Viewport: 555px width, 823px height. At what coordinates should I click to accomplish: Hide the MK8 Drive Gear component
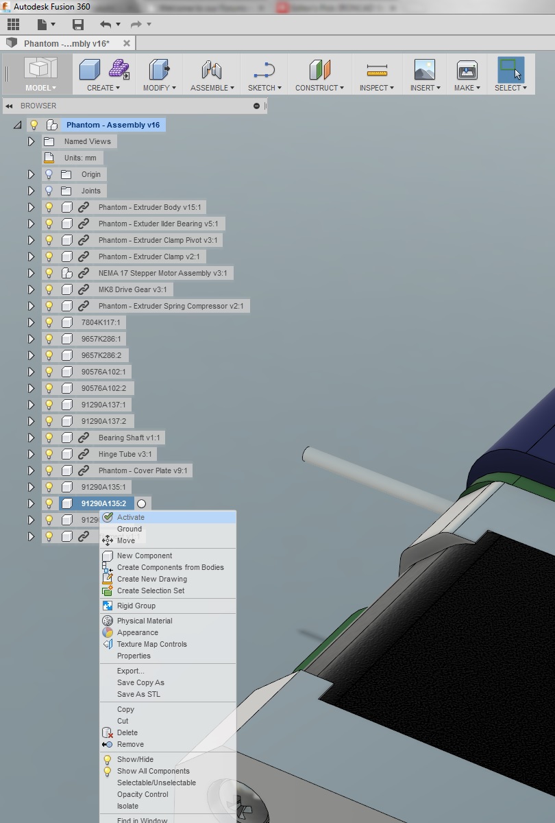(49, 289)
